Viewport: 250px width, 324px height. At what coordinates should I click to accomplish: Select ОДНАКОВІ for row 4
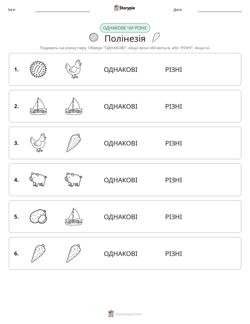pyautogui.click(x=120, y=180)
